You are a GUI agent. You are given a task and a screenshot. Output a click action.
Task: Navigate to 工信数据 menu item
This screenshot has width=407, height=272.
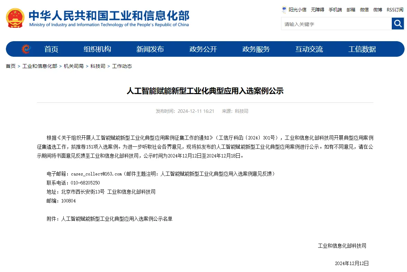coord(362,49)
